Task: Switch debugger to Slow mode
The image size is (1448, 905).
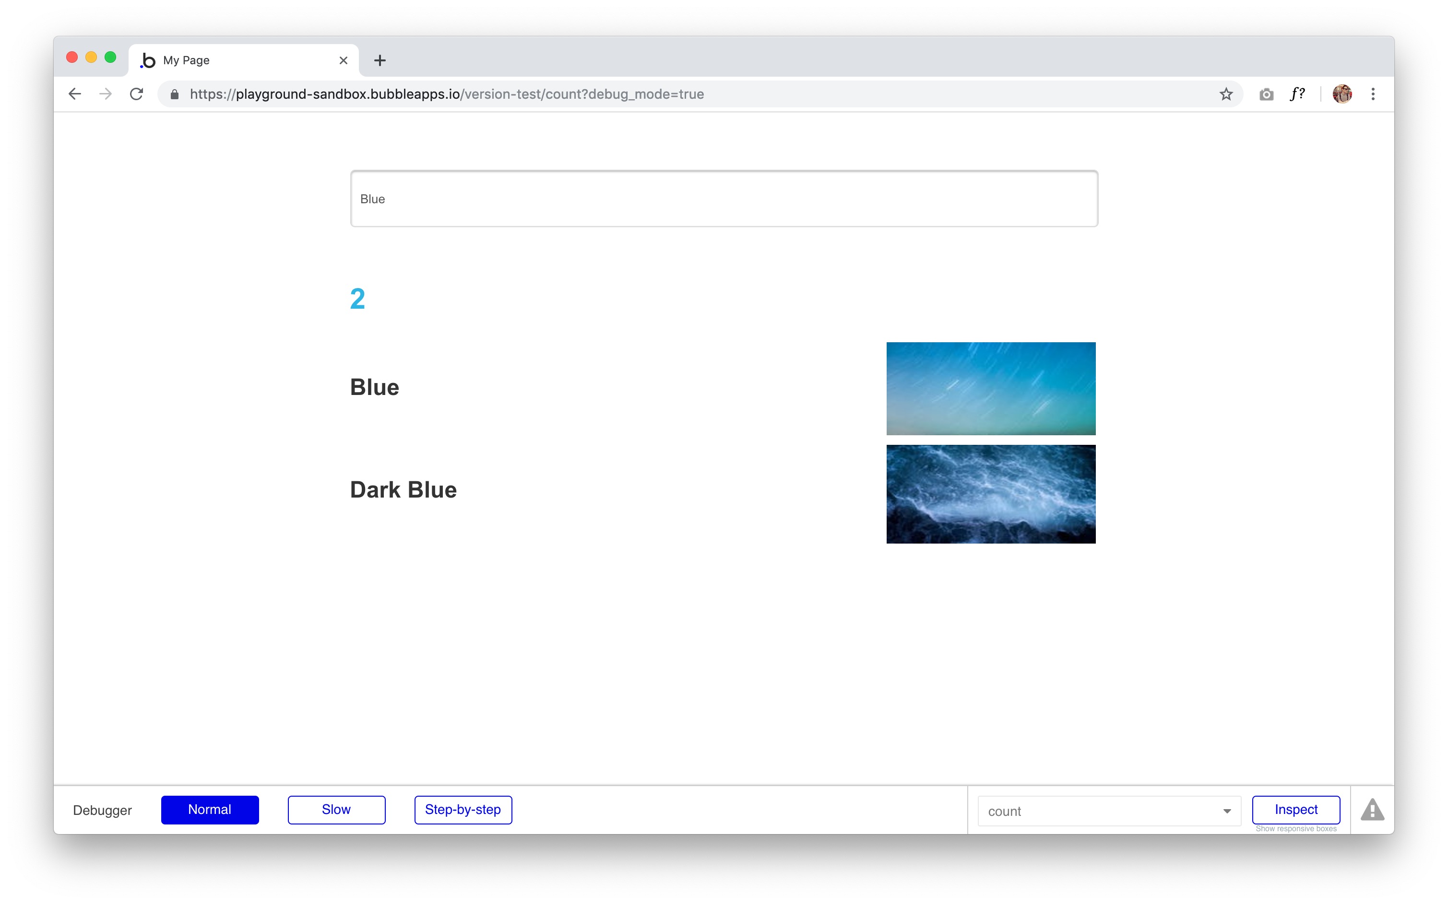Action: [x=336, y=809]
